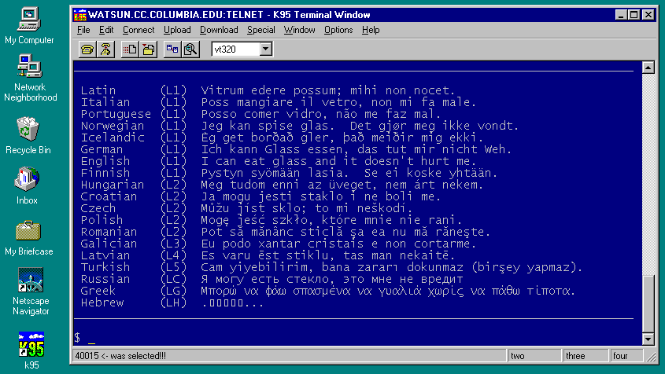Click the K95 icon in title bar
Screen dimensions: 665x374
79,14
